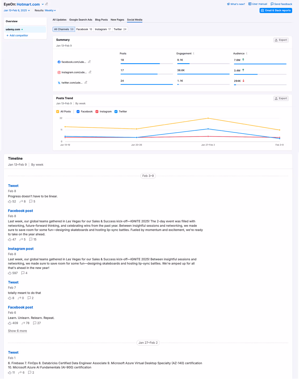Click the Send feedback chat icon
299x379 pixels.
(272, 4)
